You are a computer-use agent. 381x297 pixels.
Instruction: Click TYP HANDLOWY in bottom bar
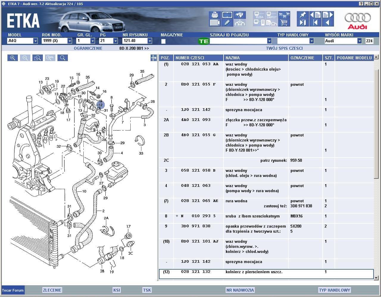(x=335, y=290)
